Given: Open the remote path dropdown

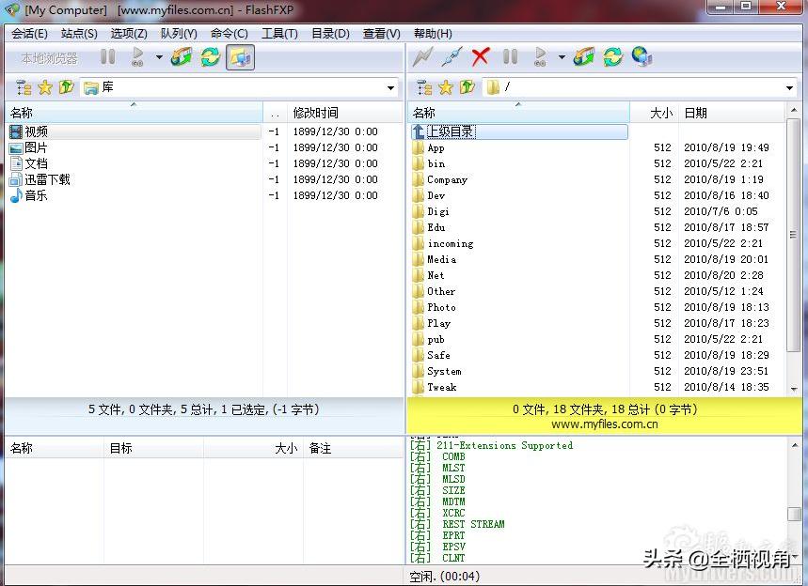Looking at the screenshot, I should [x=790, y=87].
